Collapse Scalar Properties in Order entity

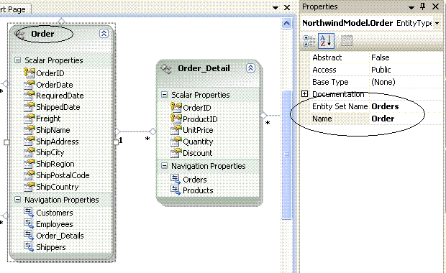point(18,60)
